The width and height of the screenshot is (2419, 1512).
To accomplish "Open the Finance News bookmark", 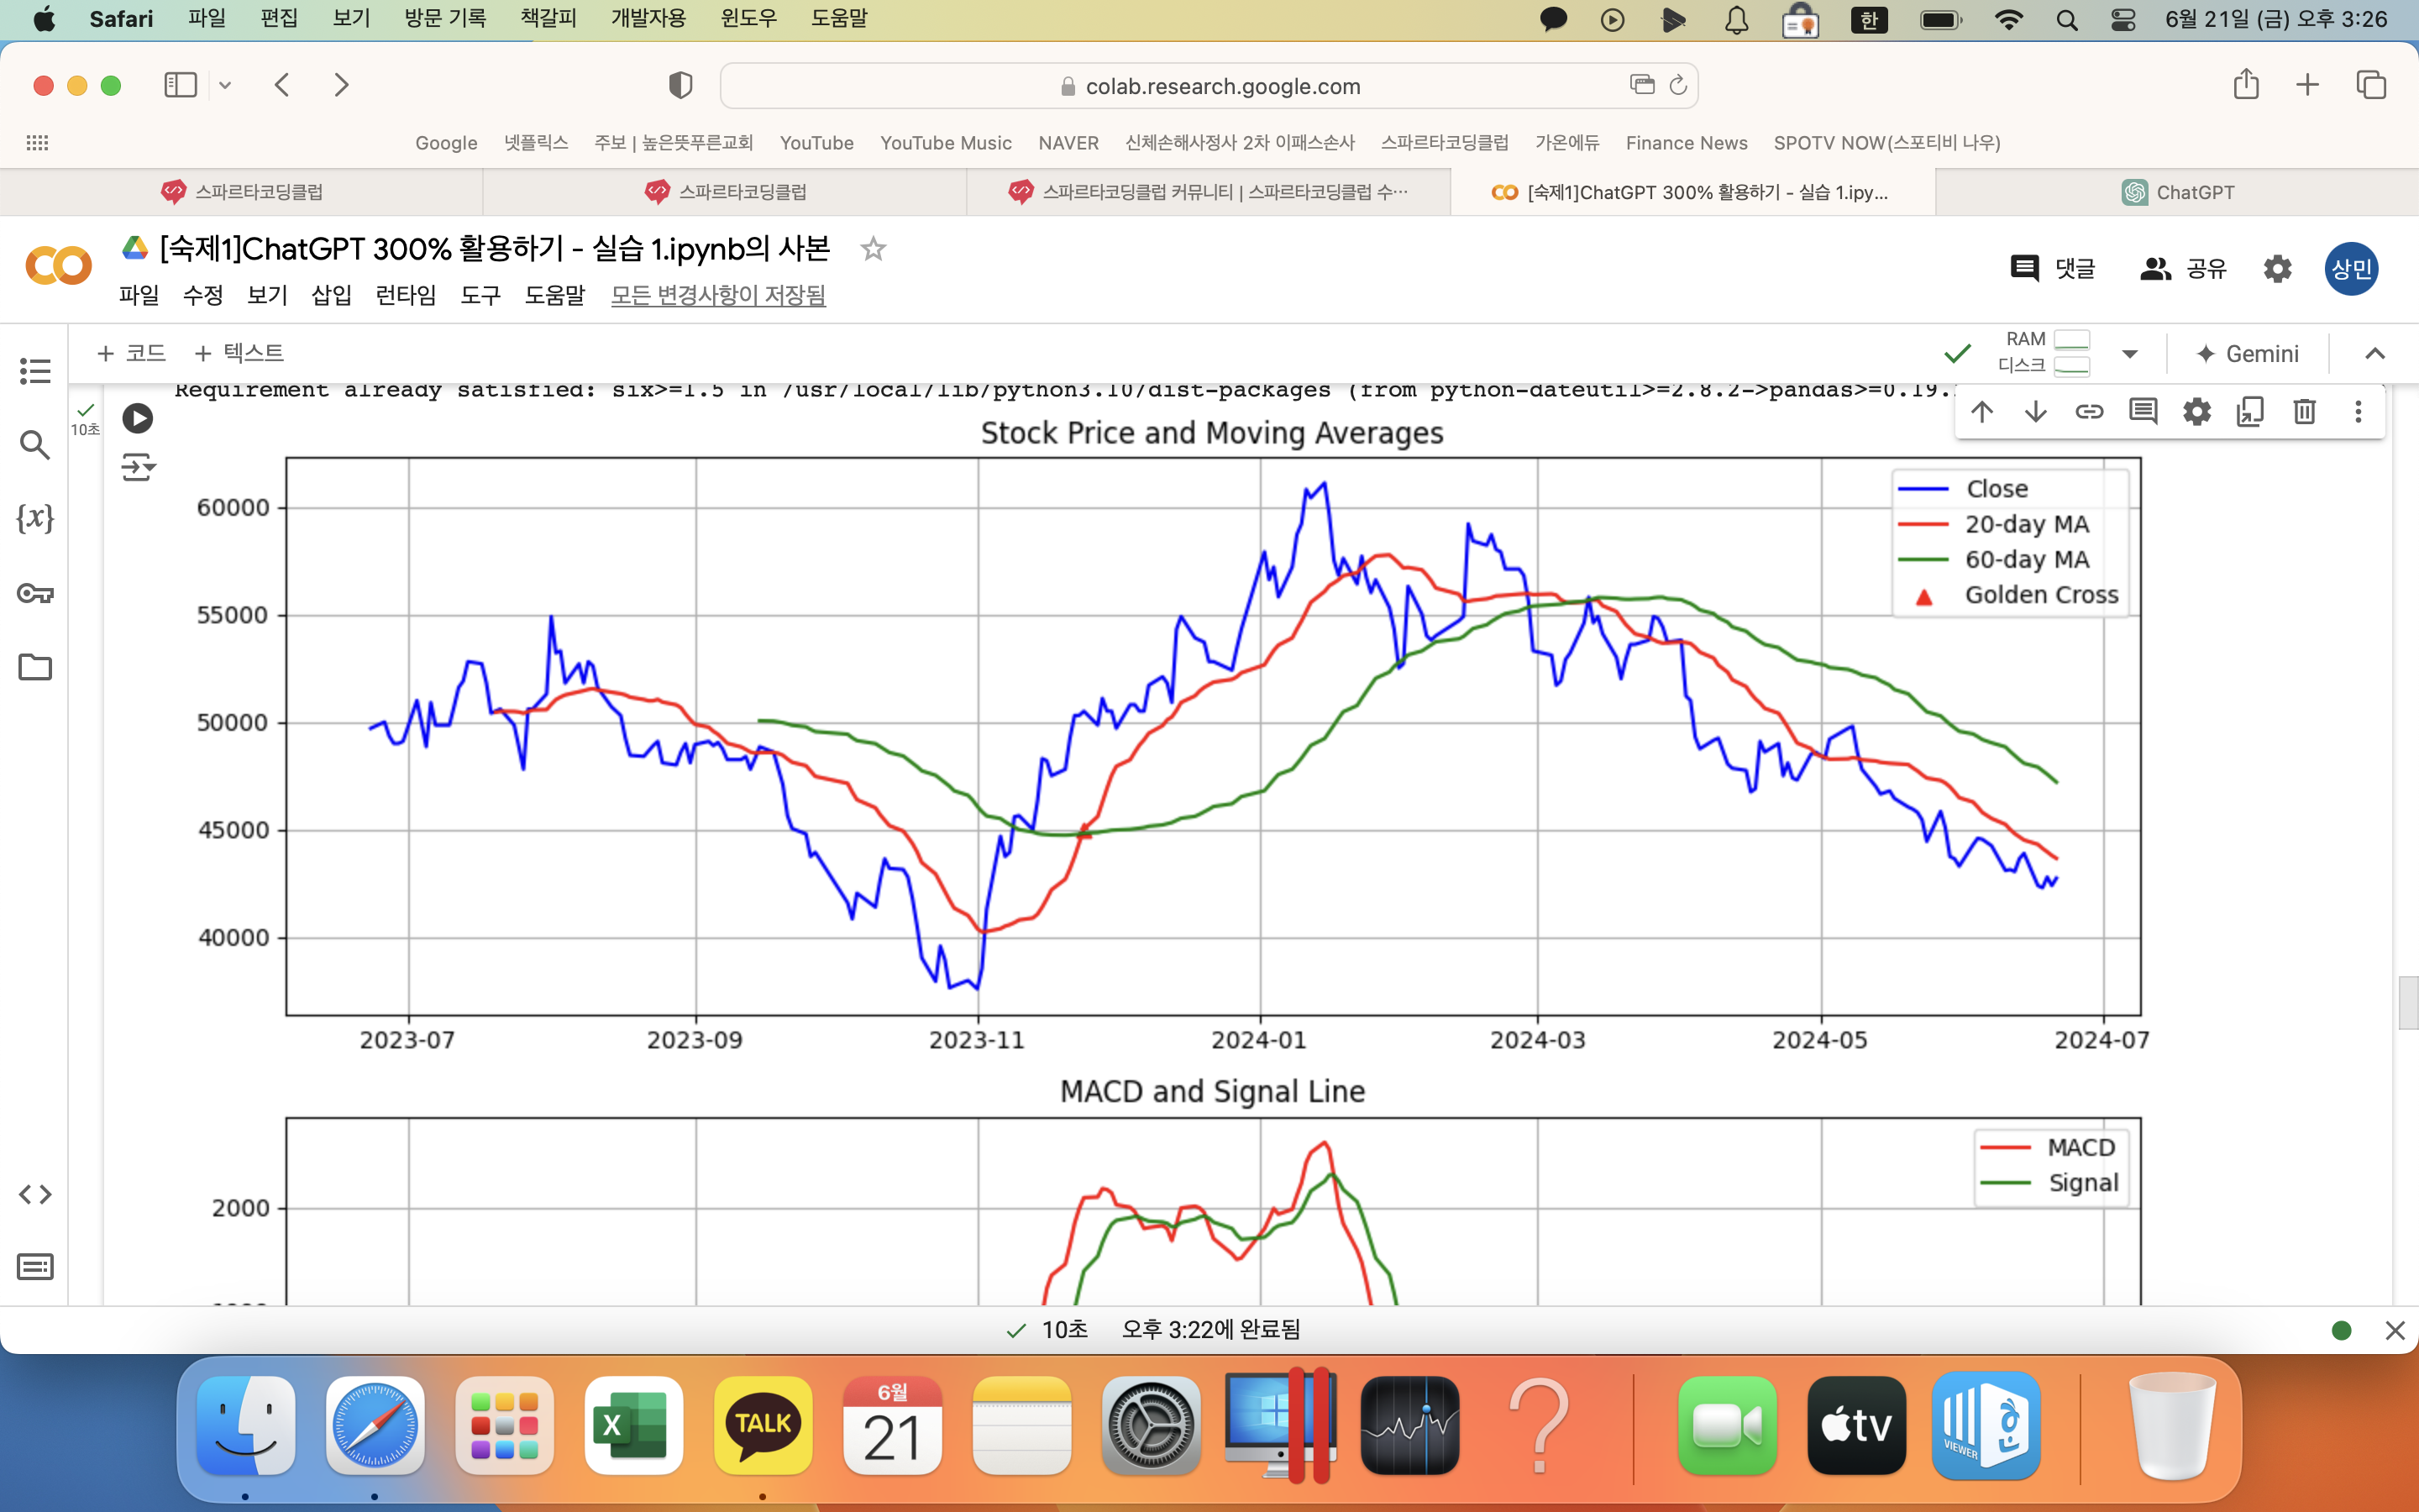I will (x=1687, y=143).
